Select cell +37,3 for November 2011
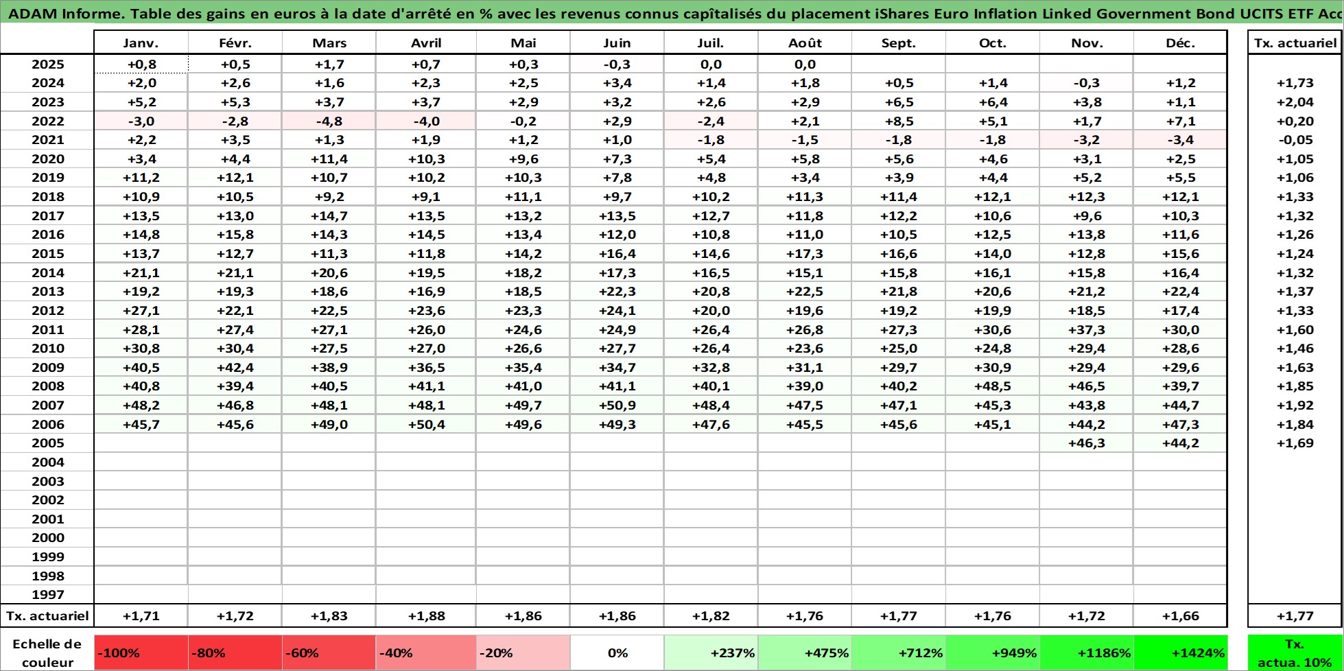Image resolution: width=1344 pixels, height=671 pixels. pos(1087,330)
